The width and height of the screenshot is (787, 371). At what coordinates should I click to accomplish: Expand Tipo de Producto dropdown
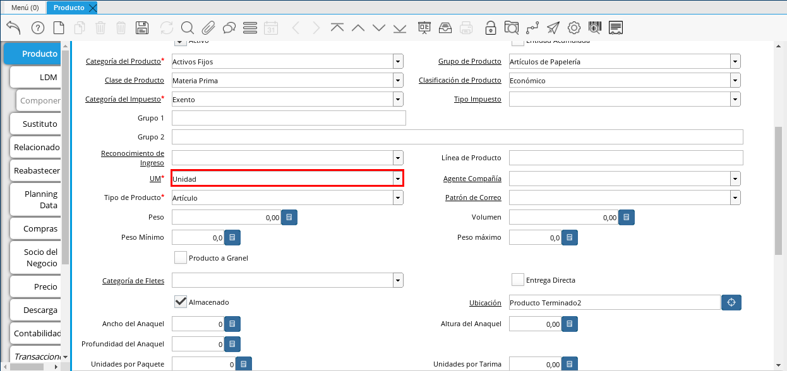coord(398,197)
